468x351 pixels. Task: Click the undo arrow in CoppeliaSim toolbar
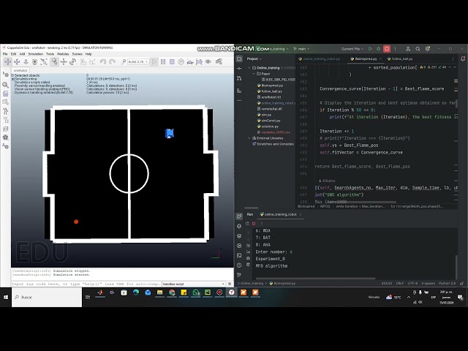103,61
